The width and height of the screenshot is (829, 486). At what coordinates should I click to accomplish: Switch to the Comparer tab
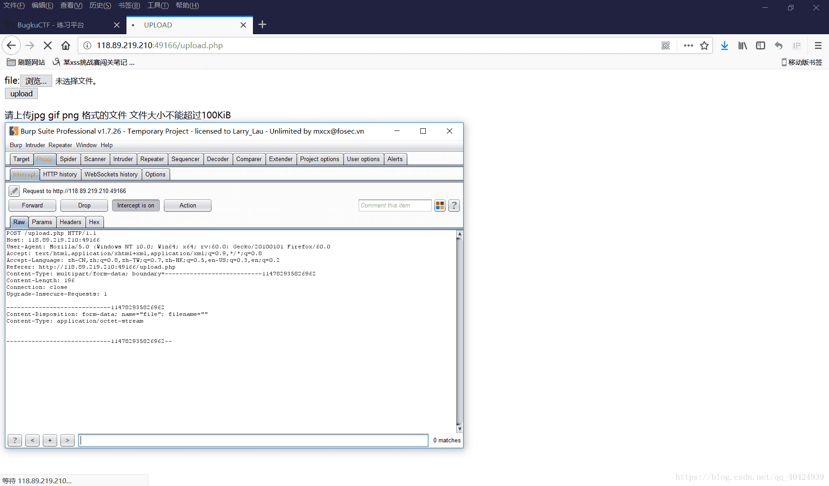coord(249,159)
